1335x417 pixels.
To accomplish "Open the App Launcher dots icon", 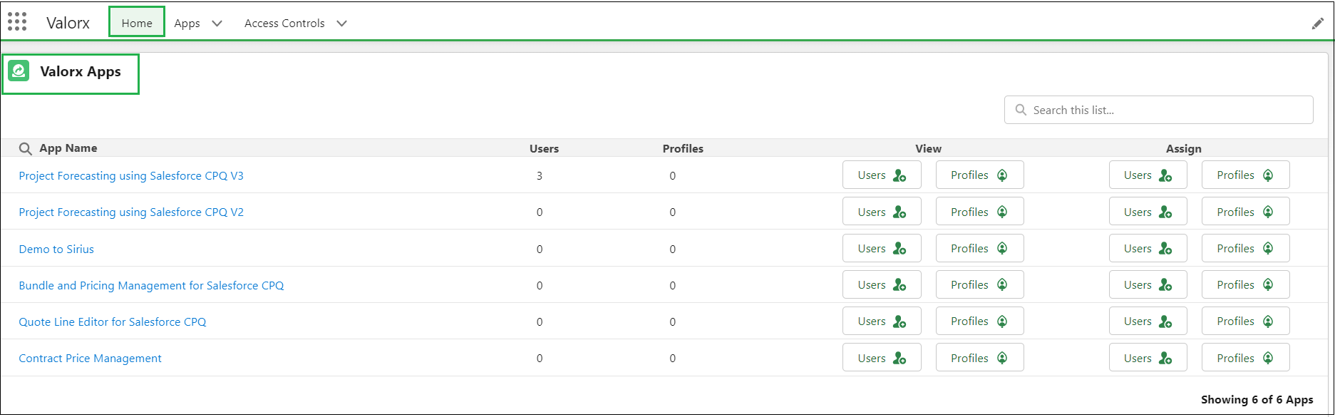I will click(17, 22).
